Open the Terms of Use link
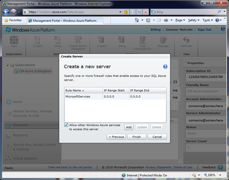 point(183,167)
